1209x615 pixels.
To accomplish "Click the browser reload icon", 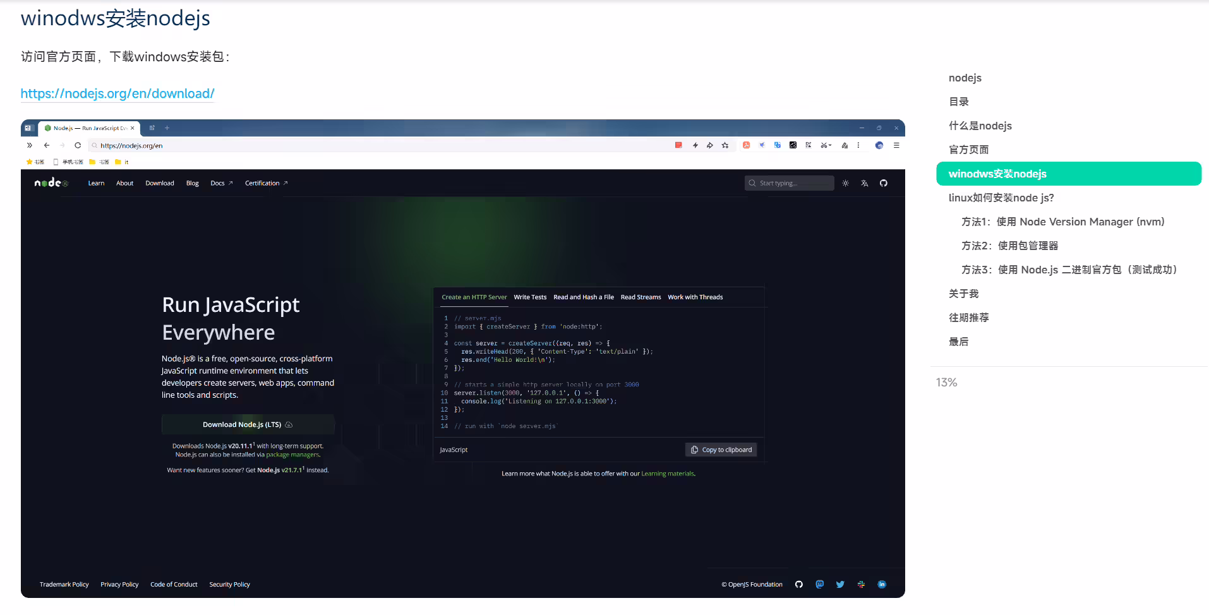I will (x=78, y=145).
